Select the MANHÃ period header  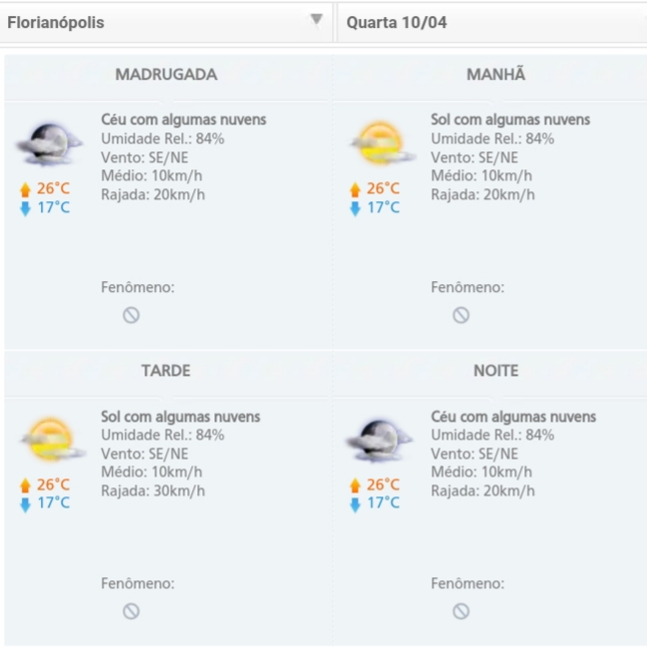point(495,75)
